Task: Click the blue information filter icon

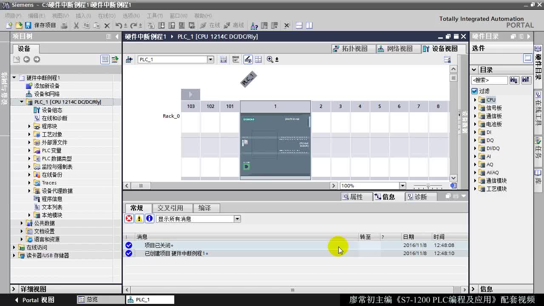Action: click(x=150, y=218)
